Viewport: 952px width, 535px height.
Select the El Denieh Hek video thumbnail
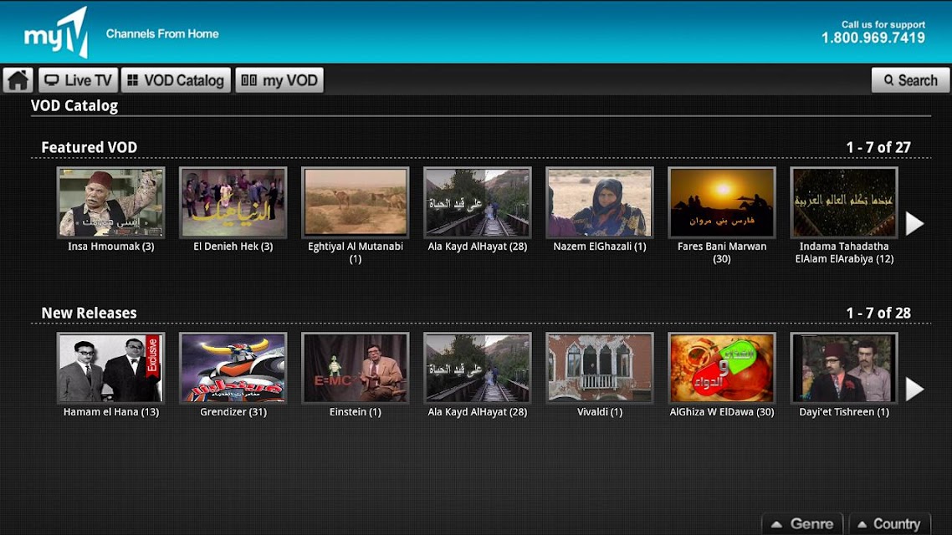pyautogui.click(x=233, y=202)
